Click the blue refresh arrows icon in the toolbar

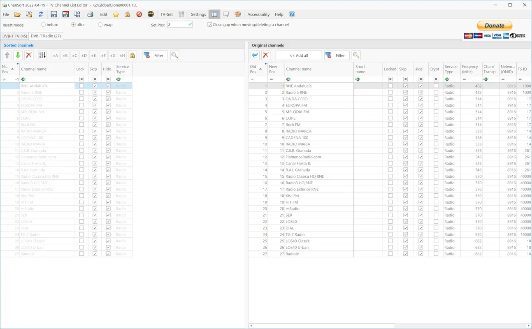click(41, 14)
